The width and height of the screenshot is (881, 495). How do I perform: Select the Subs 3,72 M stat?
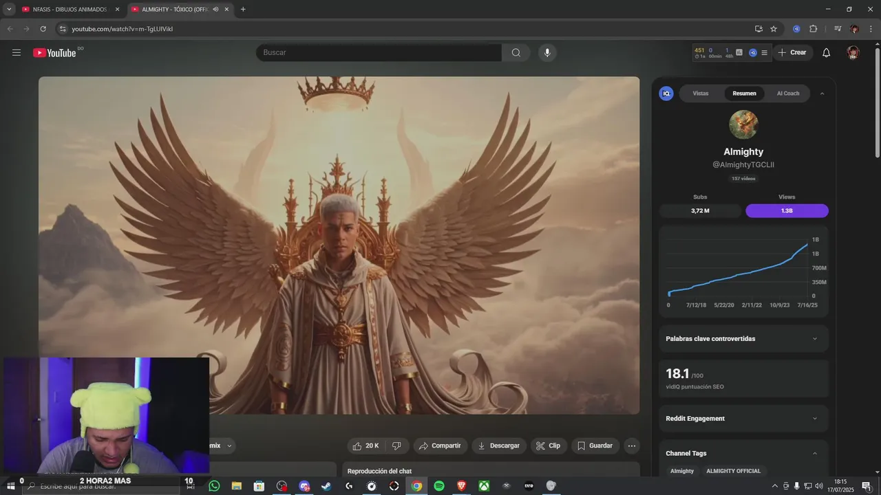700,211
